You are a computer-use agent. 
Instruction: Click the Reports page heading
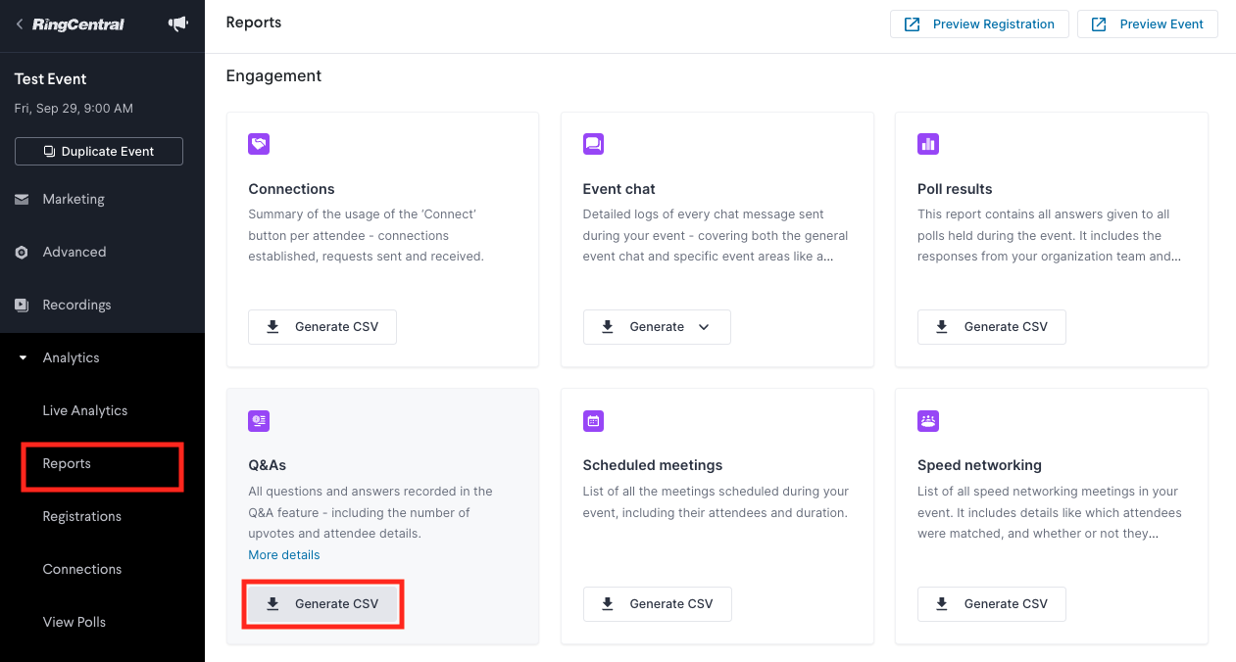pos(254,23)
